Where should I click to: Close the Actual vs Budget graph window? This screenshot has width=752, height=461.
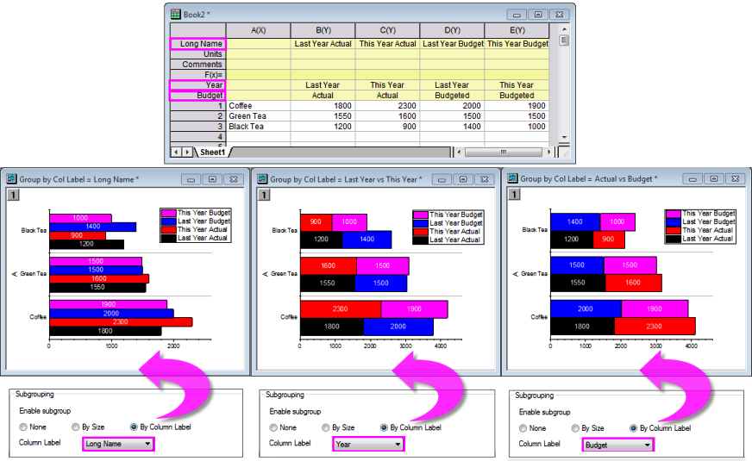[736, 178]
